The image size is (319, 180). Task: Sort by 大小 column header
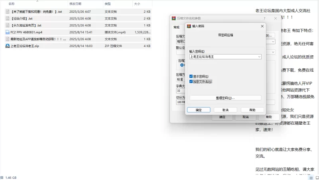[x=137, y=4]
